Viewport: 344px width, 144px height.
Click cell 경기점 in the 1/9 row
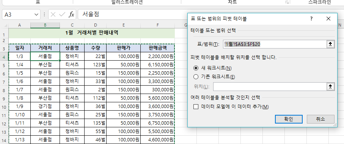pyautogui.click(x=45, y=106)
